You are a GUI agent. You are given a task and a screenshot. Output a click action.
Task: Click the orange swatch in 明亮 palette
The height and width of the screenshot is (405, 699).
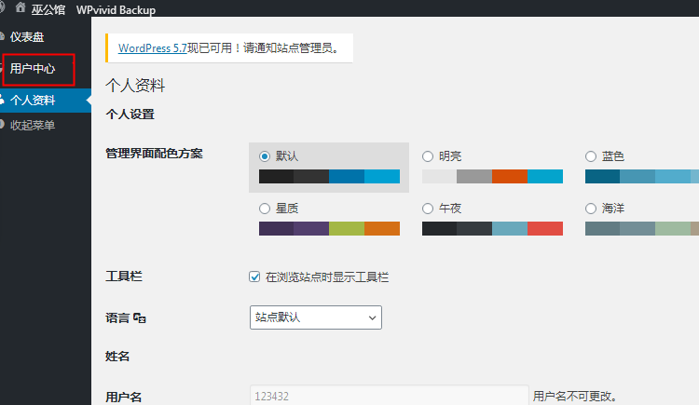[509, 177]
